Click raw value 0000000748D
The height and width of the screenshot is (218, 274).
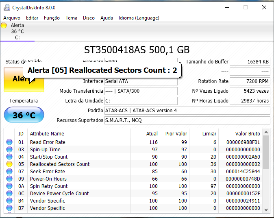[243, 179]
